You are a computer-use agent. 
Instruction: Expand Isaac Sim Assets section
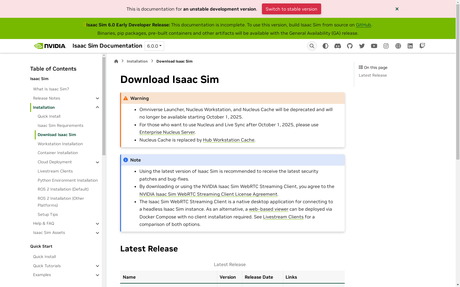97,233
